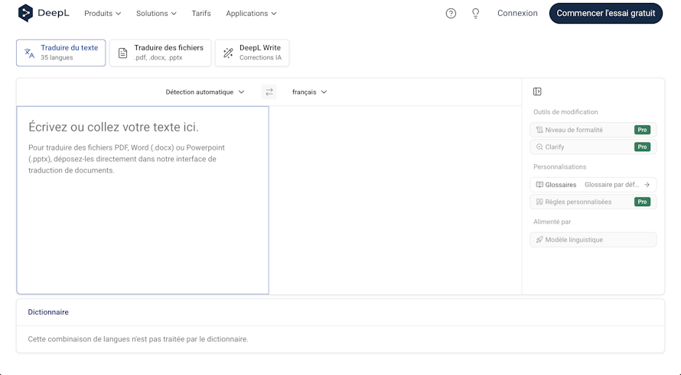Open the help question mark icon
Viewport: 681px width, 375px height.
[451, 14]
